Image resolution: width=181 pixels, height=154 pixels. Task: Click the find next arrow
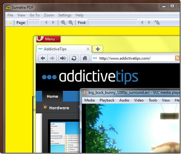click(149, 22)
